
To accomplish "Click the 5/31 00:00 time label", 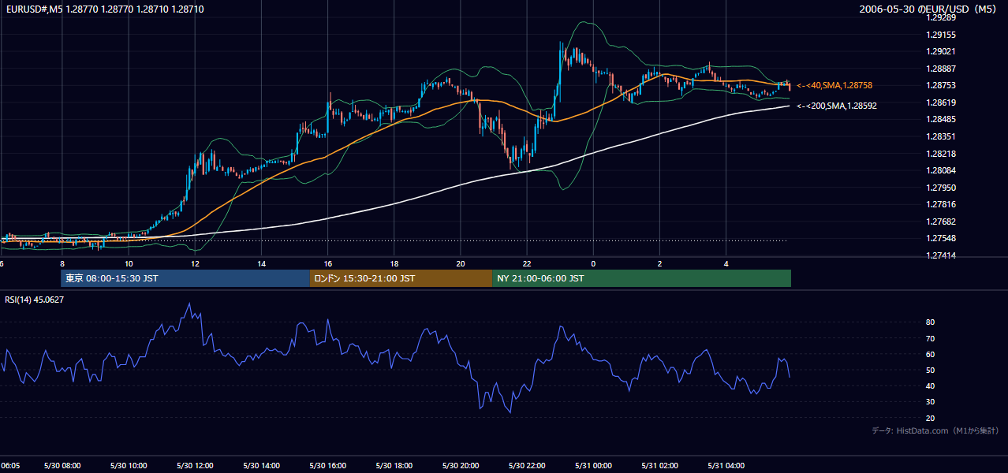I will coord(592,466).
